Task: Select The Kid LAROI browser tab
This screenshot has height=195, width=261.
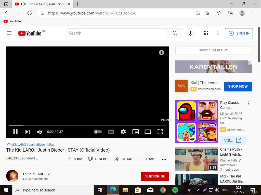Action: [42, 4]
